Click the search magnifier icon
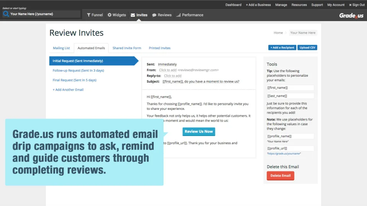 pyautogui.click(x=6, y=14)
